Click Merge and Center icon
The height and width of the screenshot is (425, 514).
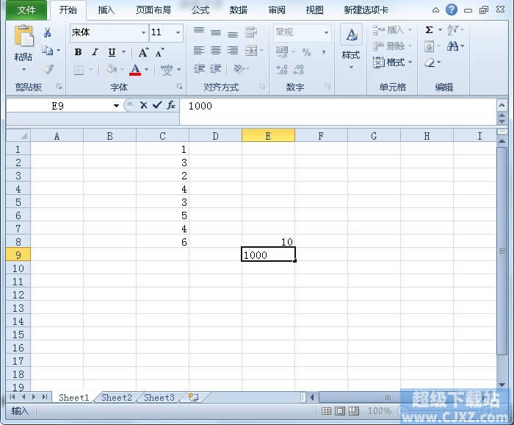click(251, 51)
